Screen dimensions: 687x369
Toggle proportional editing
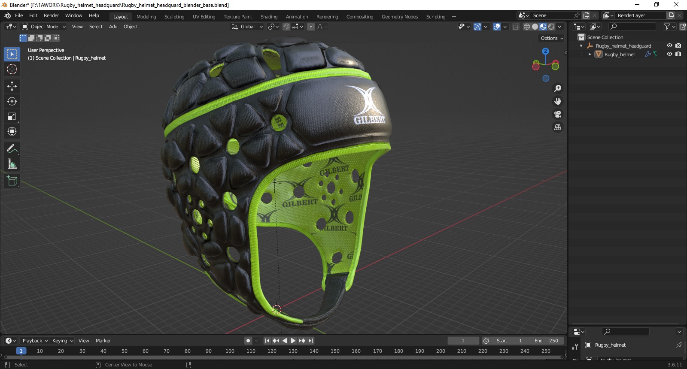[x=311, y=27]
